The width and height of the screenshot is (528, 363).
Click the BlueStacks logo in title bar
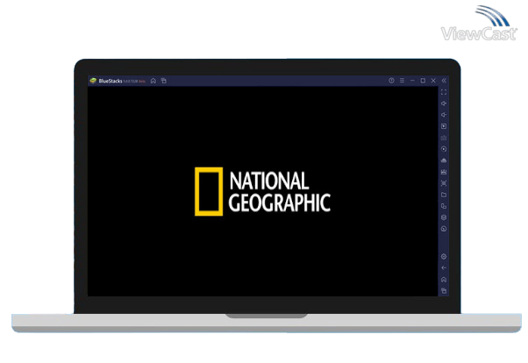pyautogui.click(x=93, y=81)
